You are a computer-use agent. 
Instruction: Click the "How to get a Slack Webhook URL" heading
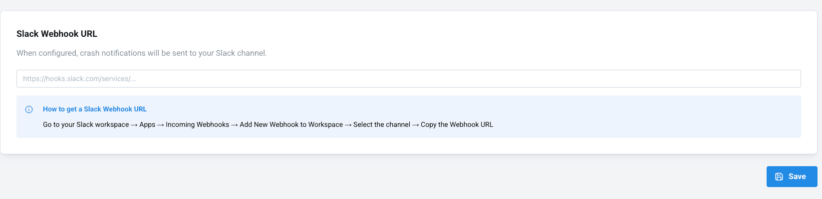(95, 109)
